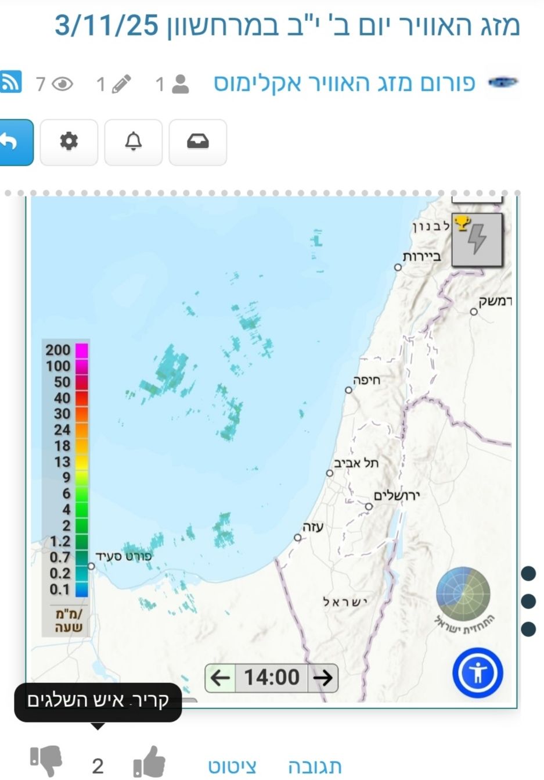This screenshot has width=544, height=780.
Task: Click the posters user icon
Action: 181,84
